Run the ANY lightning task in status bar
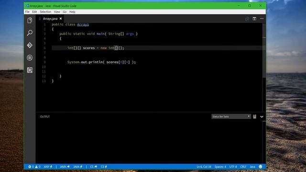The width and height of the screenshot is (306, 172). tap(48, 167)
